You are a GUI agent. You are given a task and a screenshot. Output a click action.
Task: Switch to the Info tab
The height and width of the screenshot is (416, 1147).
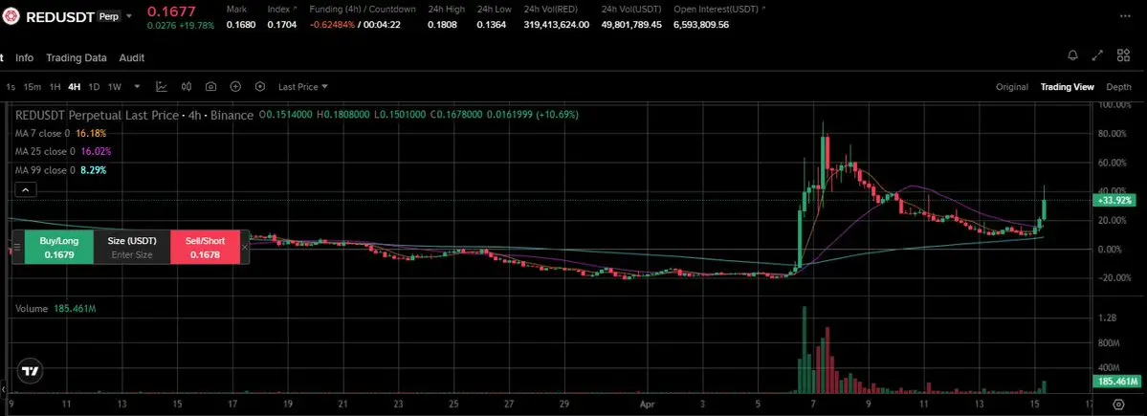click(x=24, y=57)
